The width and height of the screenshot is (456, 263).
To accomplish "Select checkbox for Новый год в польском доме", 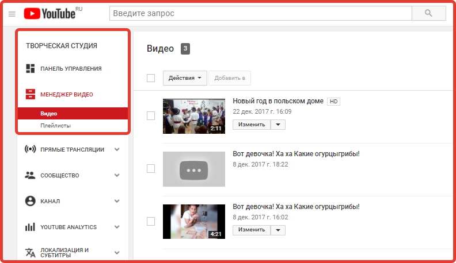I will click(x=151, y=115).
